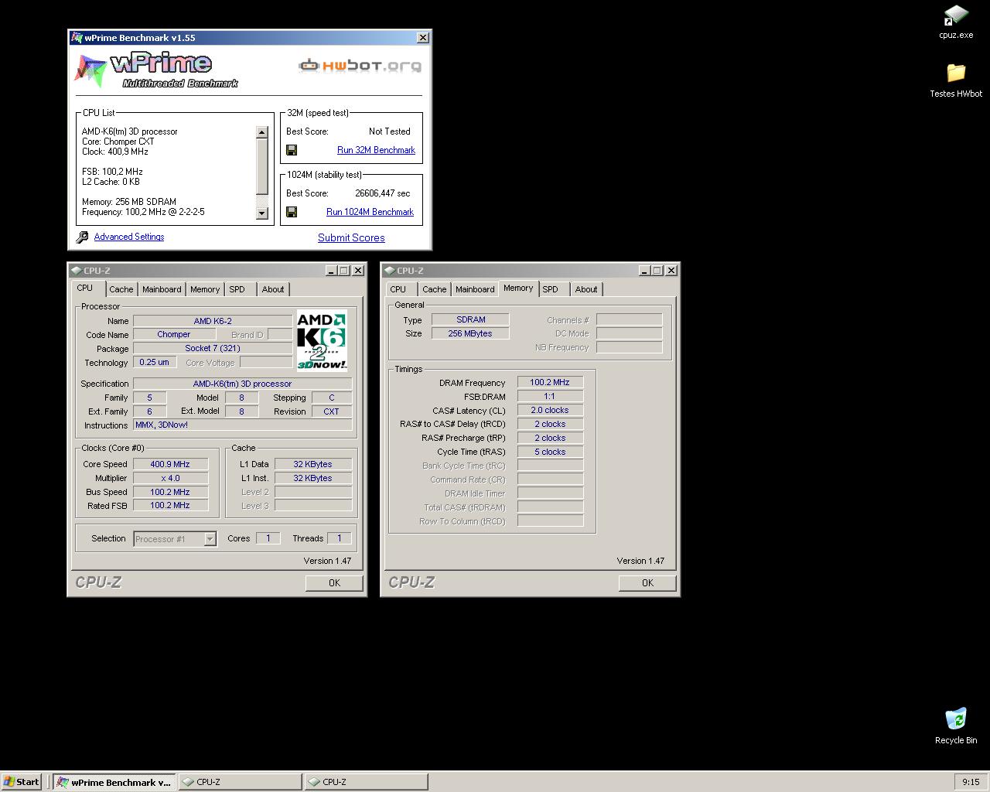Viewport: 990px width, 792px height.
Task: Run the 32M Benchmark
Action: pyautogui.click(x=376, y=150)
